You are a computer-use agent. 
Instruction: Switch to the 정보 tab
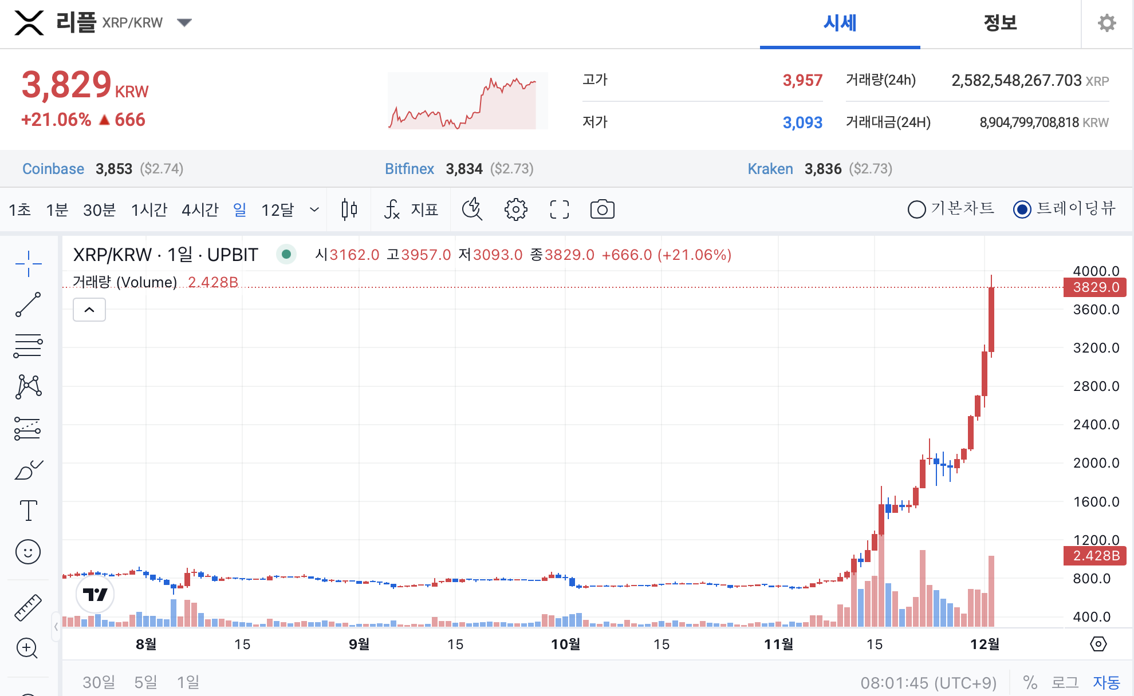click(x=1000, y=23)
